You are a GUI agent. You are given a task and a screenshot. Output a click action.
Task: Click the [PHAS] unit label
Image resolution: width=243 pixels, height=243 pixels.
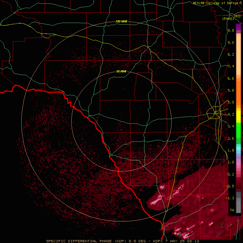[228, 19]
